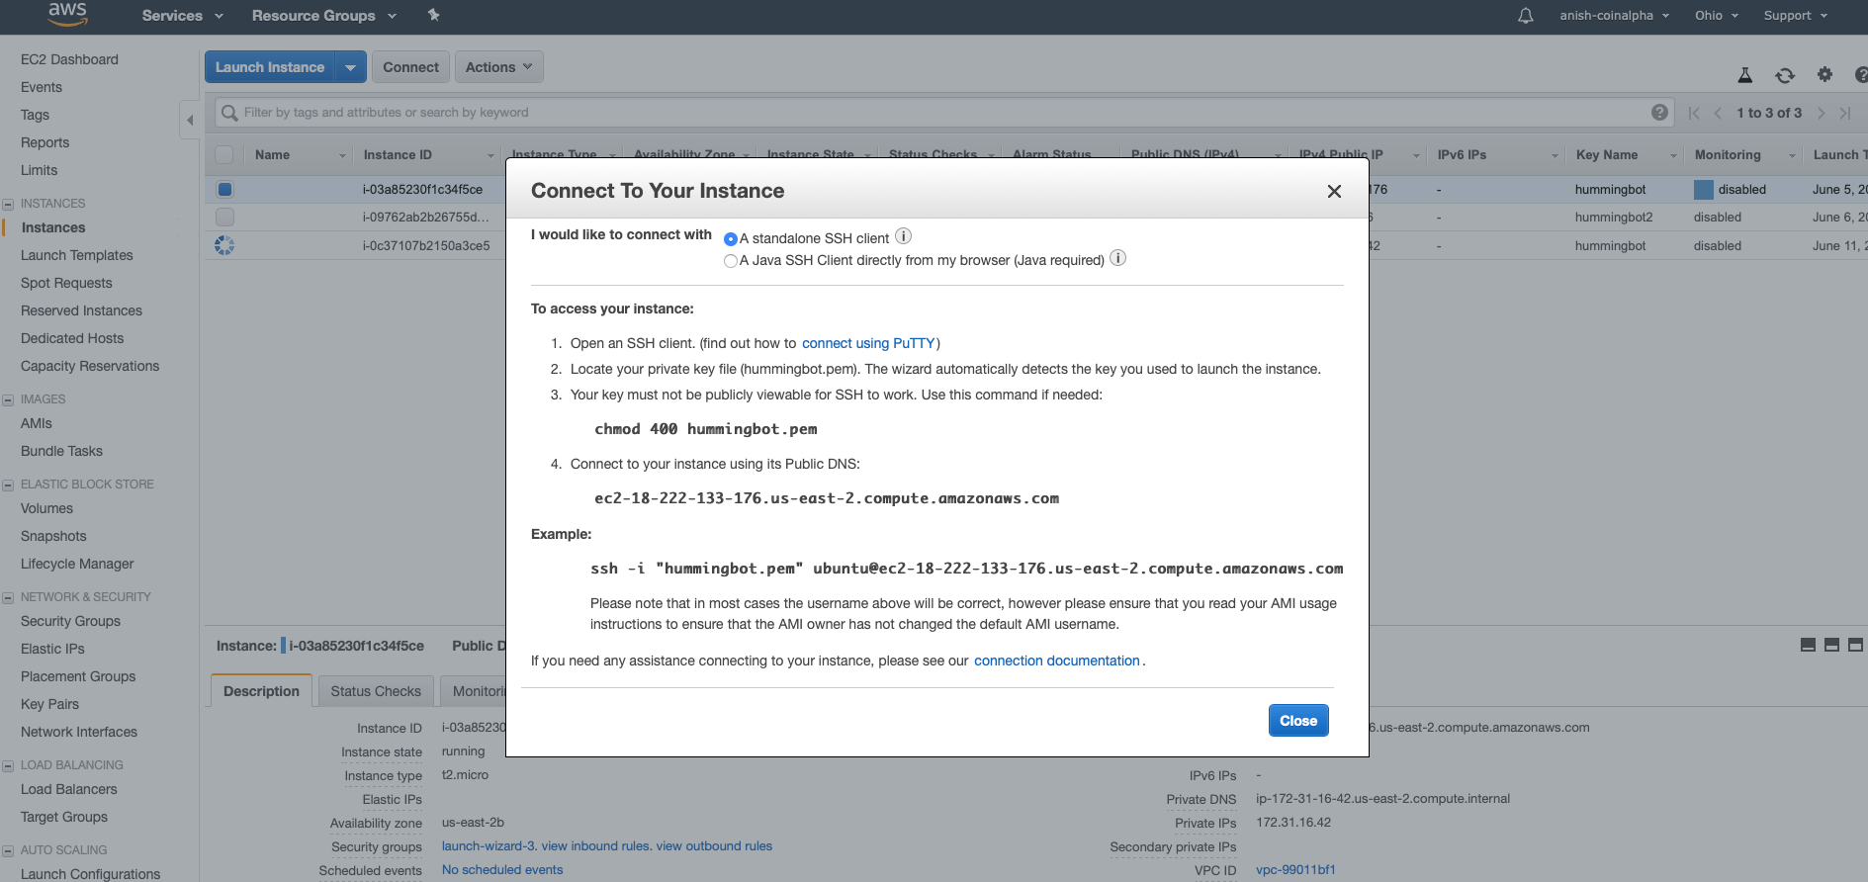Go to next page of results
This screenshot has width=1868, height=882.
tap(1822, 113)
